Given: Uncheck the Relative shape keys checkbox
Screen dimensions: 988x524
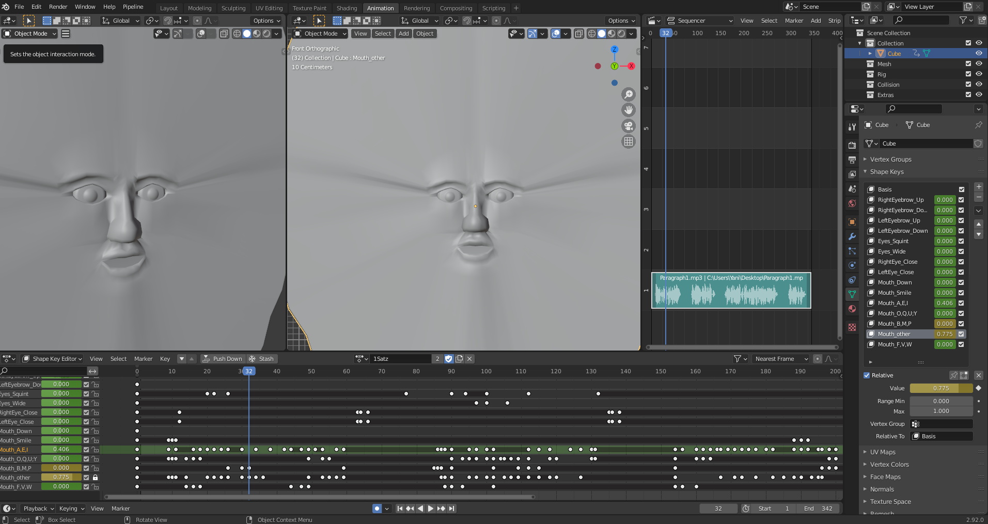Looking at the screenshot, I should (867, 375).
